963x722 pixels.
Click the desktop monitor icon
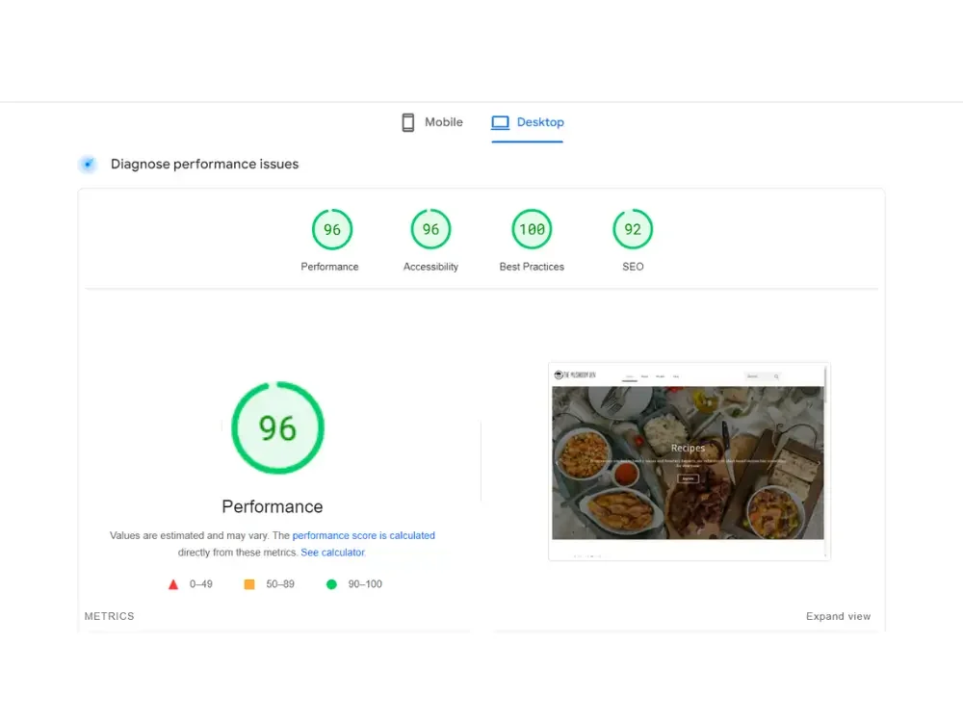(x=500, y=122)
